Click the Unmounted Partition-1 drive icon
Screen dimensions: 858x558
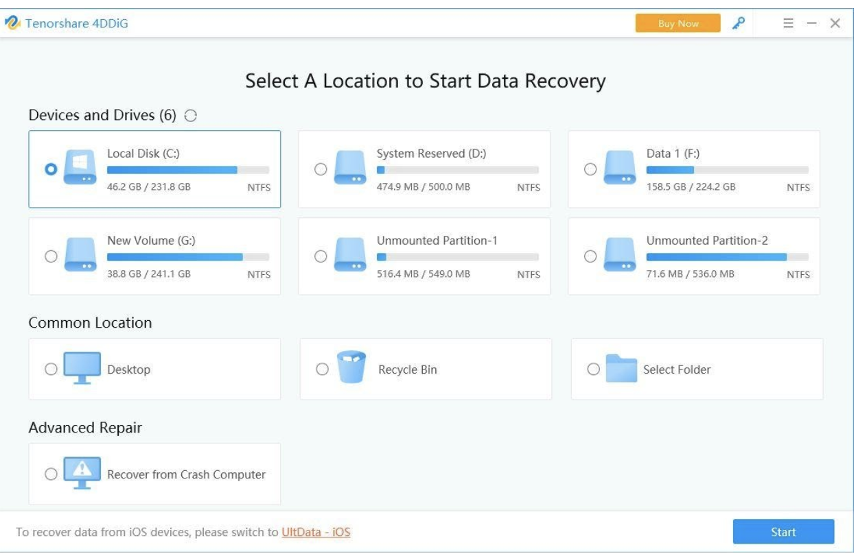349,256
